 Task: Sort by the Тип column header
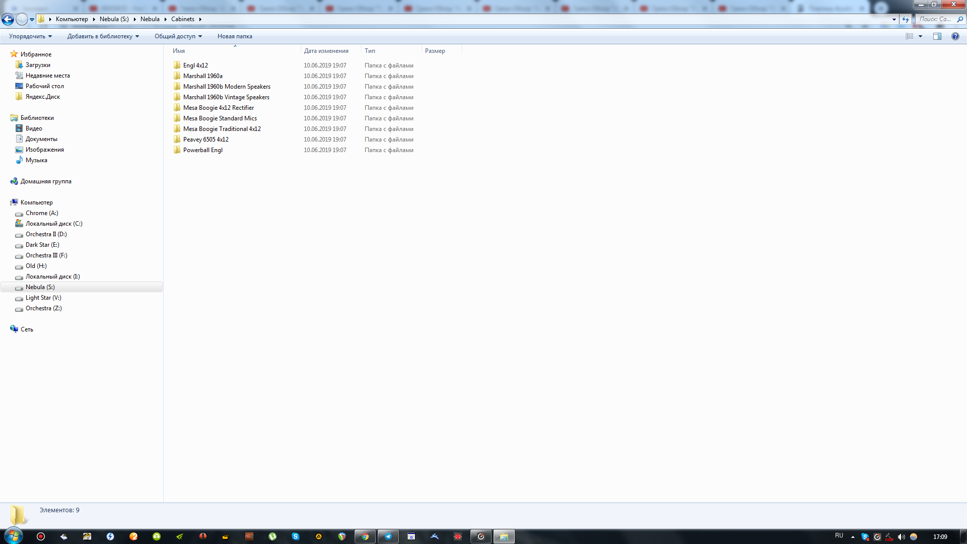click(391, 51)
